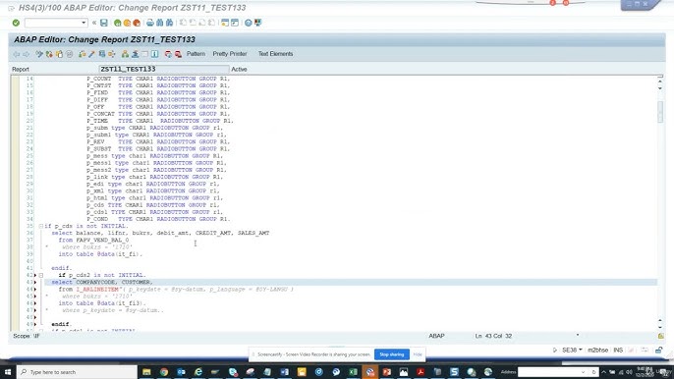674x379 pixels.
Task: Click the Report name field ZST11_TEST133
Action: (164, 69)
